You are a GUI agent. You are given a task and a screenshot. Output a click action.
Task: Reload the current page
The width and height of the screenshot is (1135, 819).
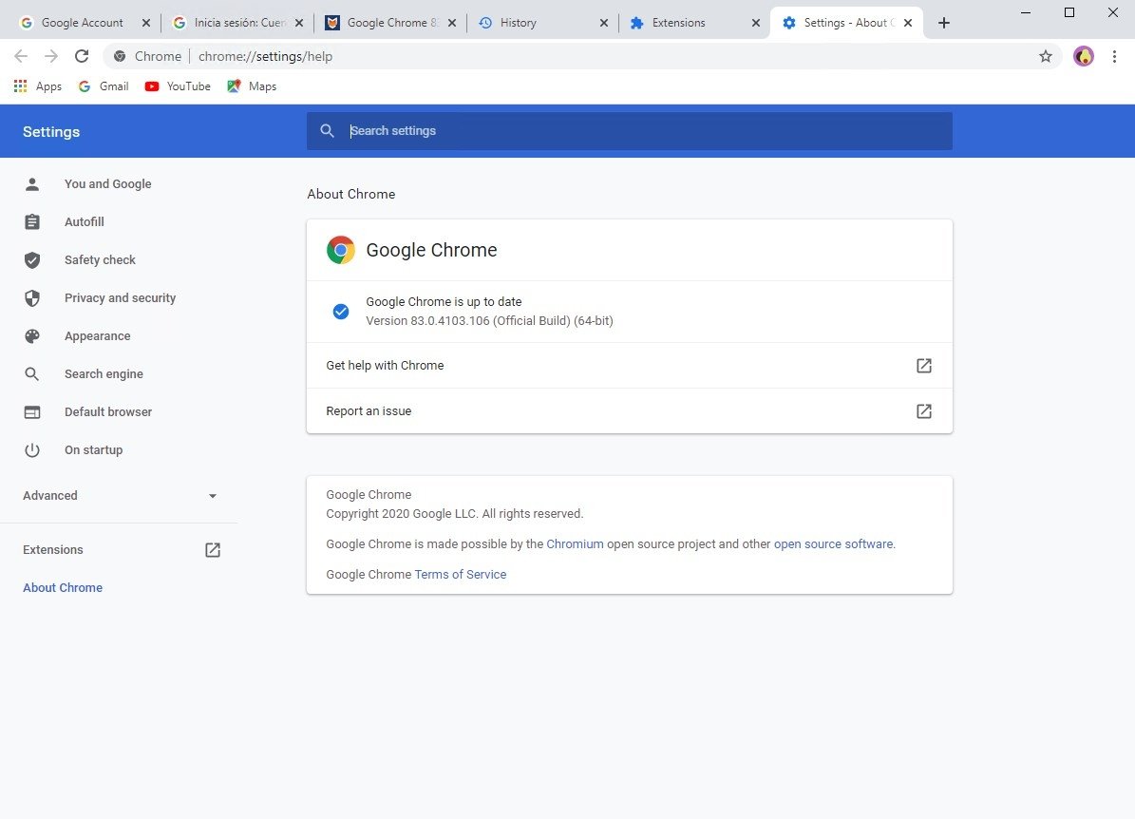click(82, 56)
